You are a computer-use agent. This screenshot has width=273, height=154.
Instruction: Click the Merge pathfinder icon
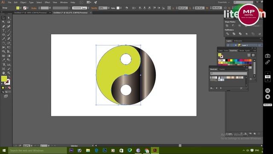point(240,34)
